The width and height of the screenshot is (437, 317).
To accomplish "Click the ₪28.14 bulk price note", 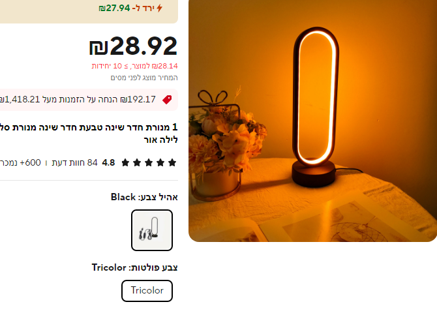I will click(x=134, y=66).
